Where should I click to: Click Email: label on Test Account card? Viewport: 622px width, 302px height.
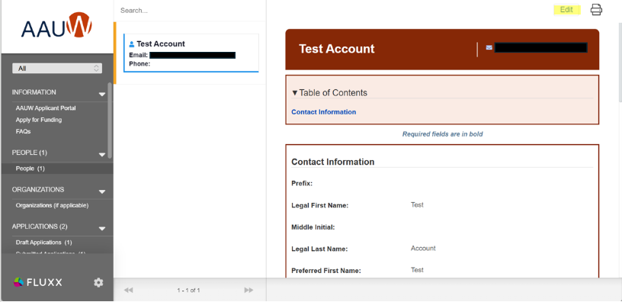[x=139, y=55]
